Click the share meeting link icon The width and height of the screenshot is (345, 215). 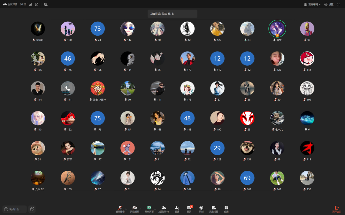click(x=37, y=4)
